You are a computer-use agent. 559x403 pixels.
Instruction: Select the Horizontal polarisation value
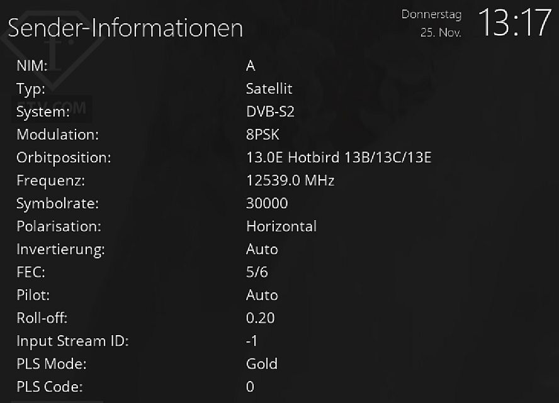(281, 226)
